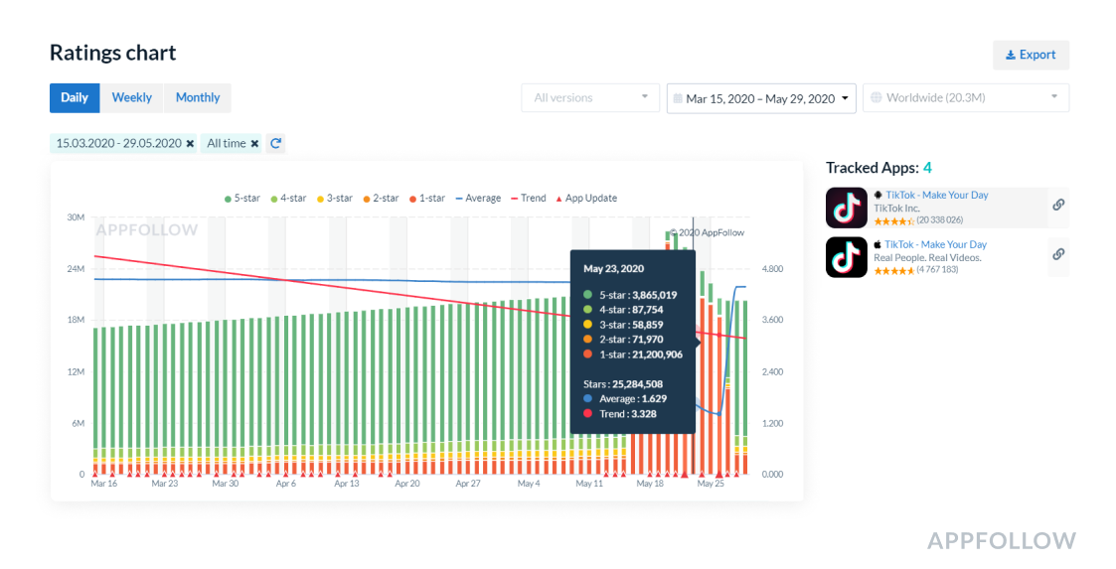
Task: Open the All versions dropdown
Action: 590,98
